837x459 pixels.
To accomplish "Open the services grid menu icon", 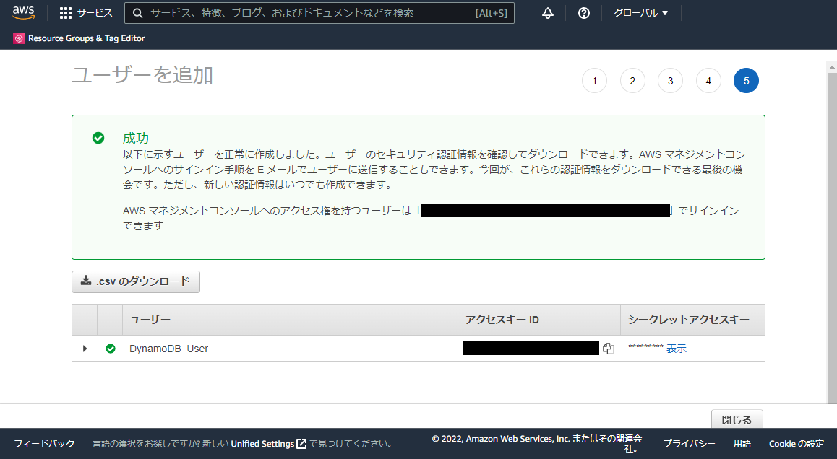I will 66,13.
